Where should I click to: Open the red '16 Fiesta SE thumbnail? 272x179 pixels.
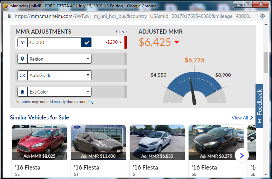click(x=39, y=142)
